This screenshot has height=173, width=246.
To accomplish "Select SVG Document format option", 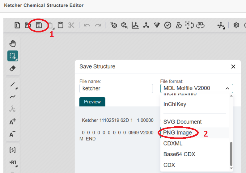I will tap(182, 122).
